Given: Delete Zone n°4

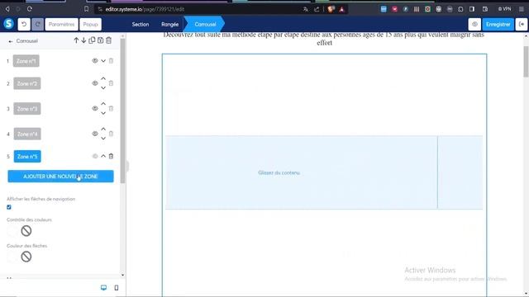Looking at the screenshot, I should click(111, 134).
